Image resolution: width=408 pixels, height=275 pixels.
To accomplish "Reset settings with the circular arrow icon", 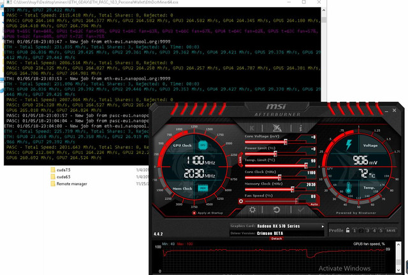I will click(277, 209).
